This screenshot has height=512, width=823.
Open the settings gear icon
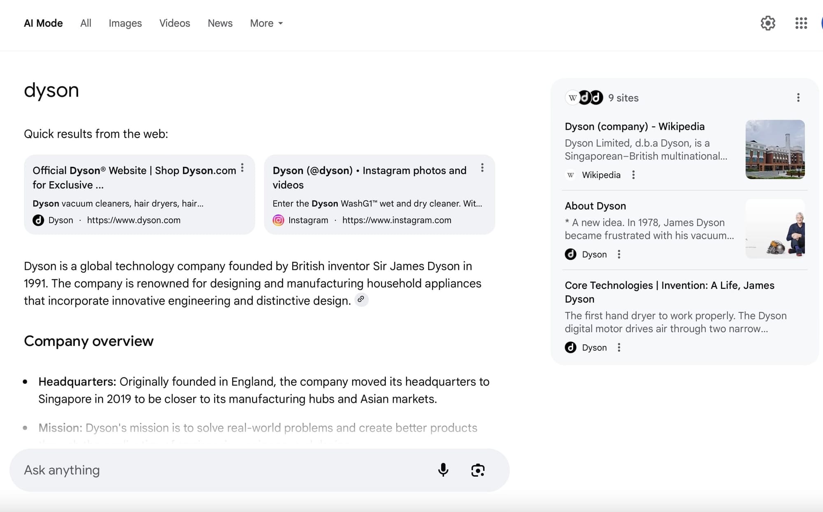pyautogui.click(x=767, y=23)
